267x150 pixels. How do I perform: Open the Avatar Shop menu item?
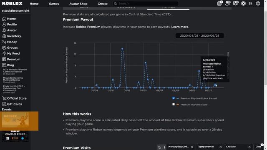click(x=78, y=4)
